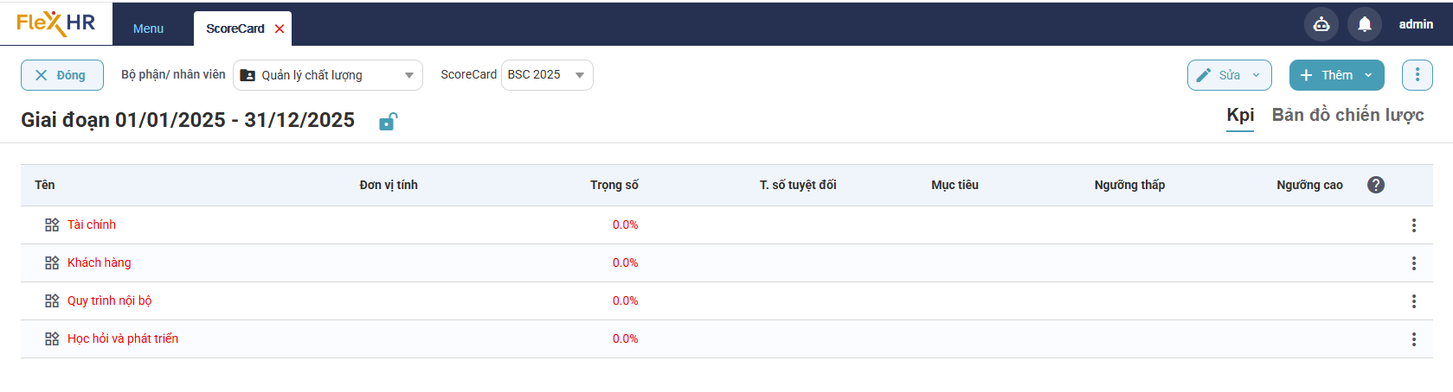Close the ScoreCard tab
Viewport: 1453px width, 392px height.
click(280, 28)
